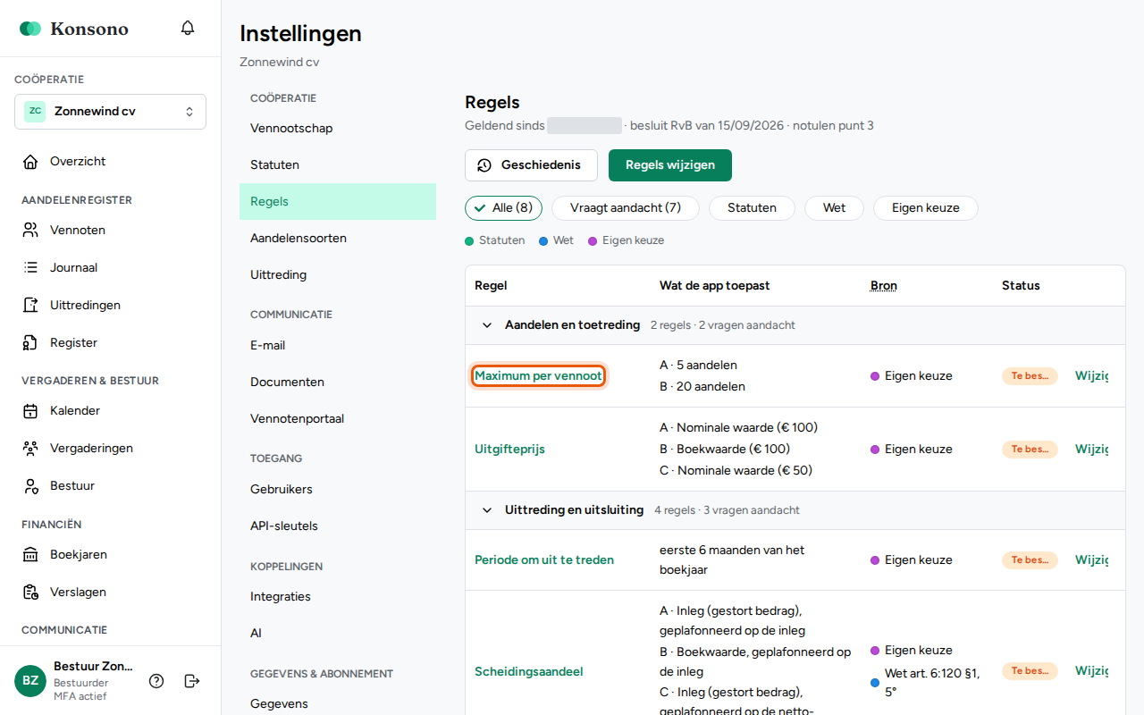The height and width of the screenshot is (715, 1144).
Task: Open Vennotenportaal settings
Action: coord(338,419)
